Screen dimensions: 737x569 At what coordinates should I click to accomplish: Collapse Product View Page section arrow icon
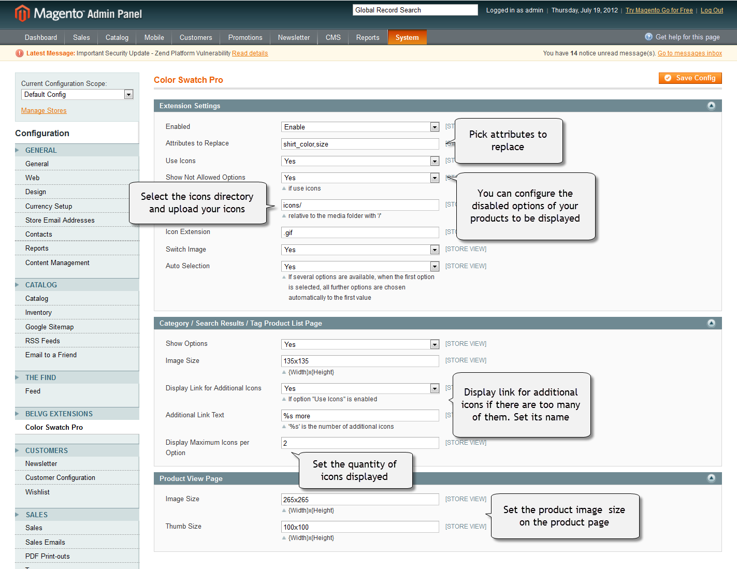point(711,478)
